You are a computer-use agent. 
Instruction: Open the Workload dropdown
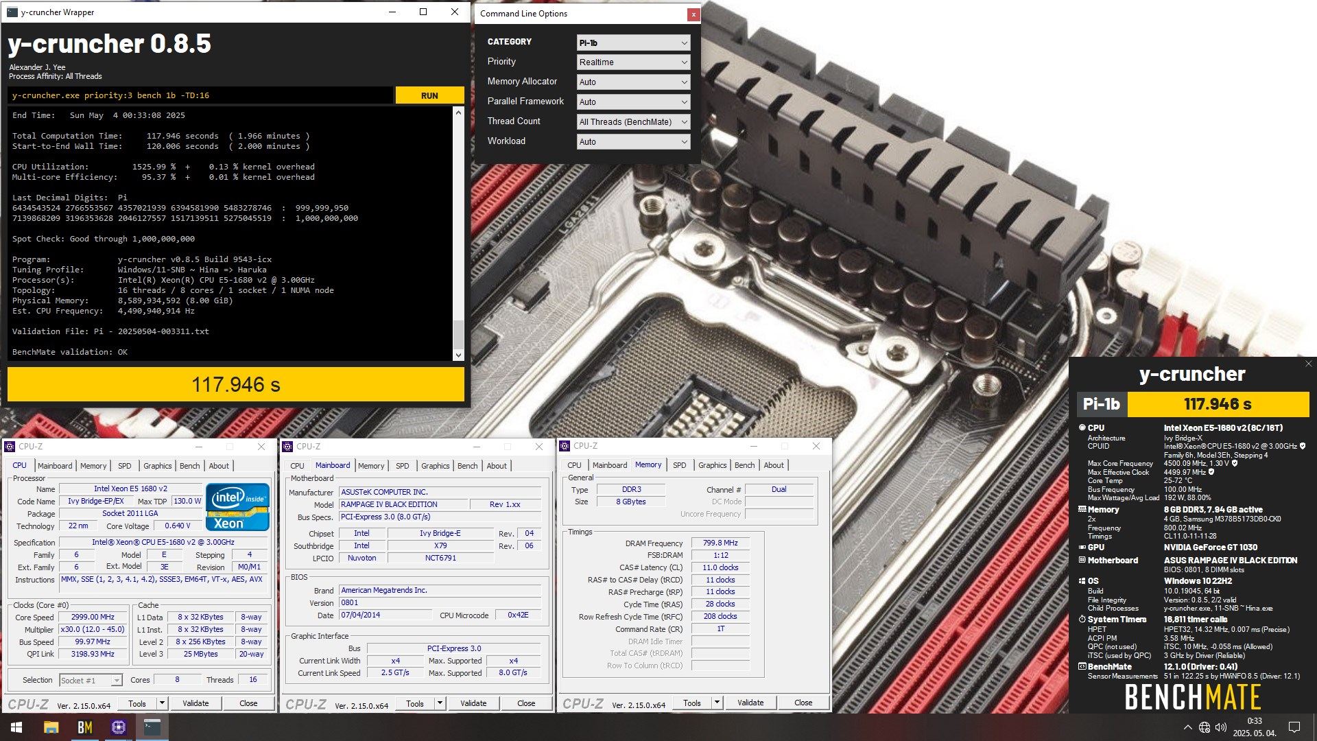pos(633,142)
